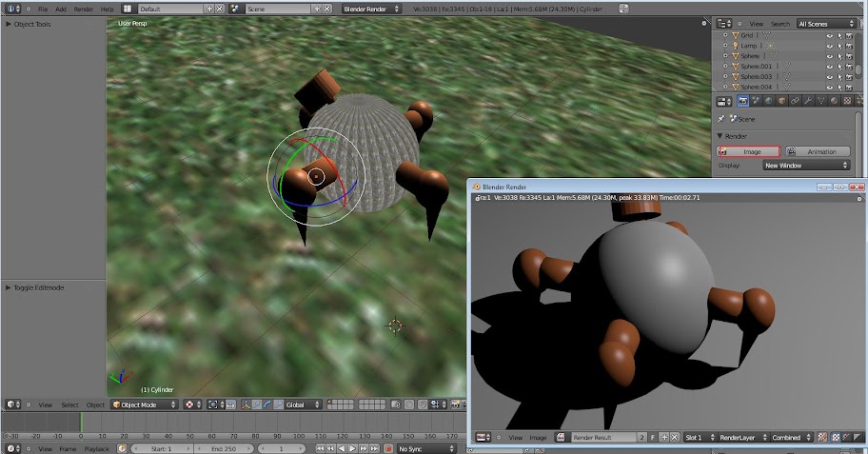Hide Lamp object with eye icon
Image resolution: width=868 pixels, height=454 pixels.
click(x=829, y=46)
